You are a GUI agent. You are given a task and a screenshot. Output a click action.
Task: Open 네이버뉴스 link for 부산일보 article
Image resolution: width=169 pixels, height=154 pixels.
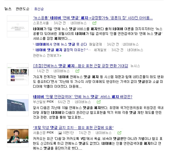[x=83, y=102]
